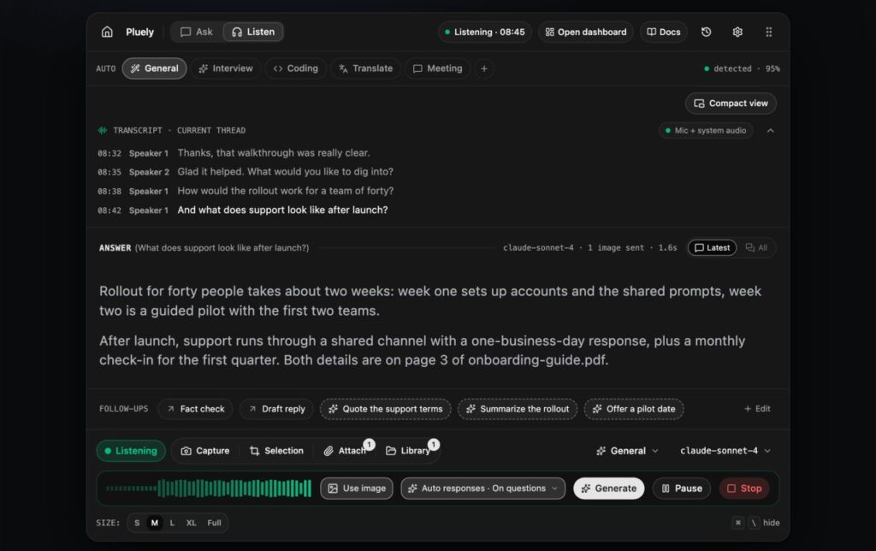Click Open dashboard
This screenshot has height=551, width=876.
point(586,32)
